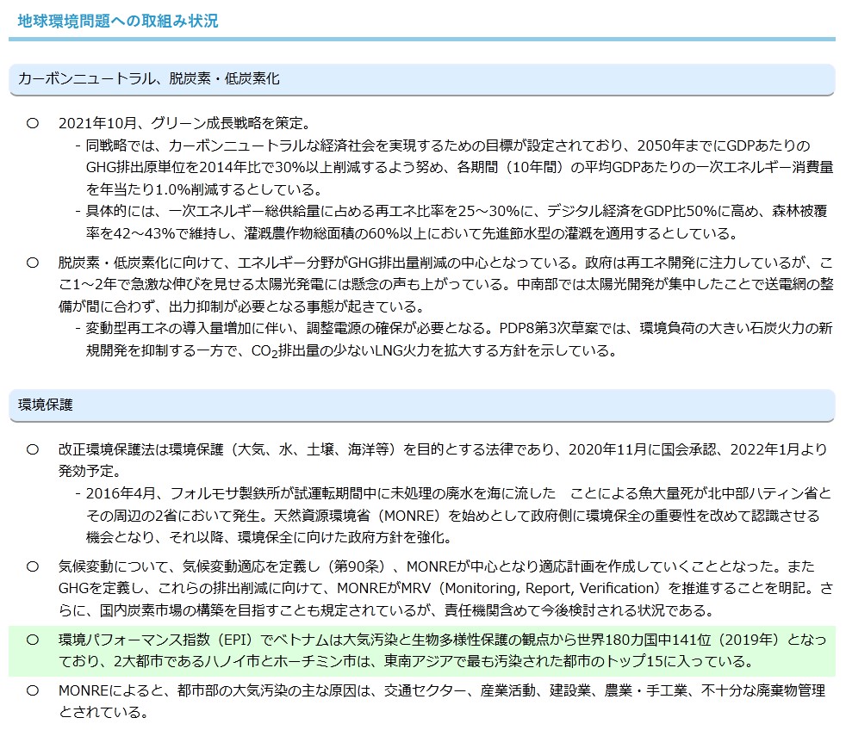Click the blue line under the page title
The height and width of the screenshot is (730, 846).
pos(422,39)
